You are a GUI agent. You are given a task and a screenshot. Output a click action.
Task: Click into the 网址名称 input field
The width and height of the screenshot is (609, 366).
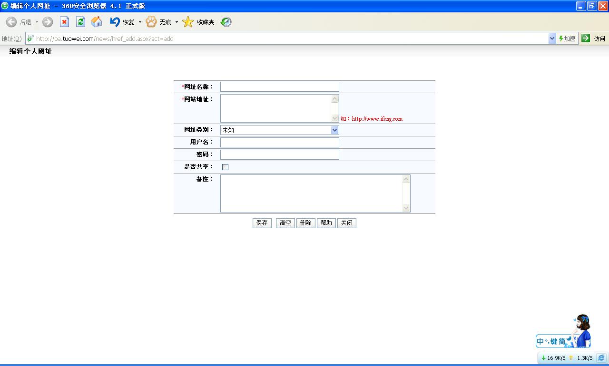coord(279,87)
